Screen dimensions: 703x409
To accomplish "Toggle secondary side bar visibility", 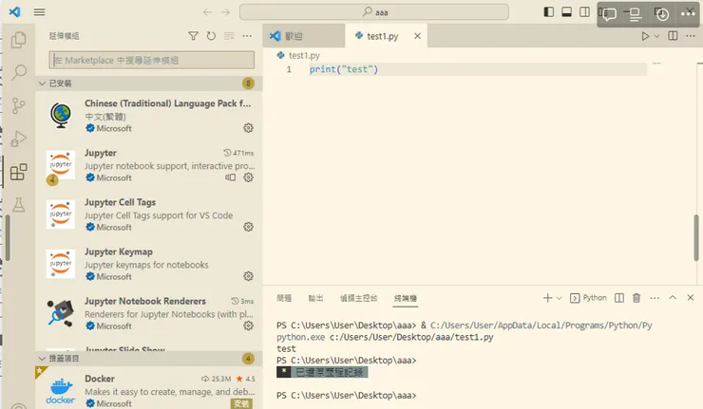I will (x=584, y=12).
